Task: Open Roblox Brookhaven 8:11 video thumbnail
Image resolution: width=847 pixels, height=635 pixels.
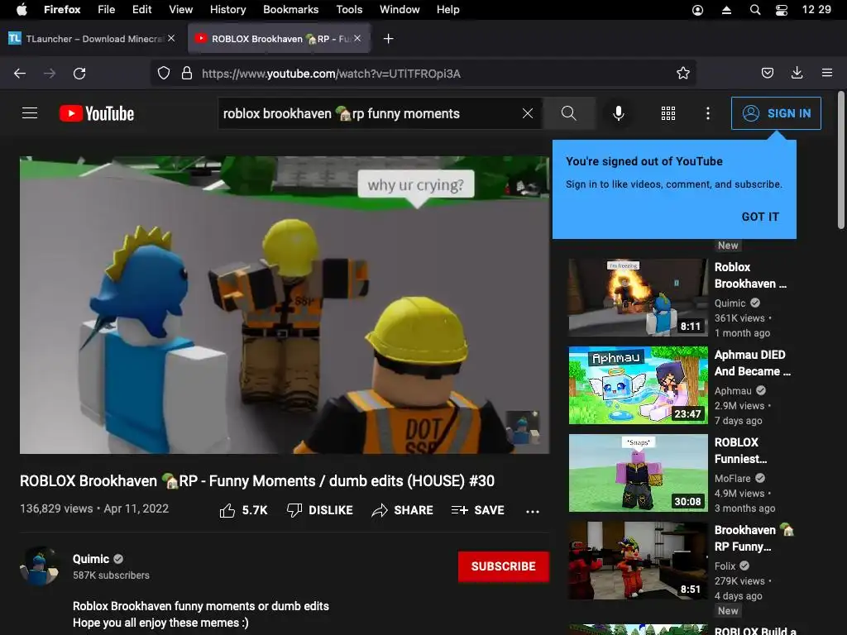Action: pos(638,298)
